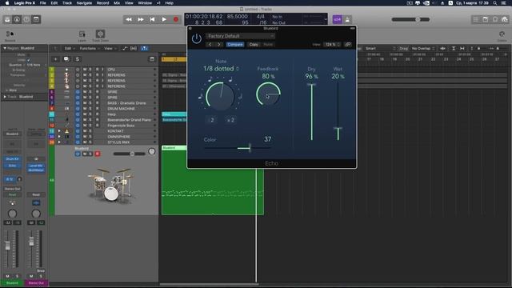Mute the DRUM MACHINE track
Screen dimensions: 512x288
[85, 109]
